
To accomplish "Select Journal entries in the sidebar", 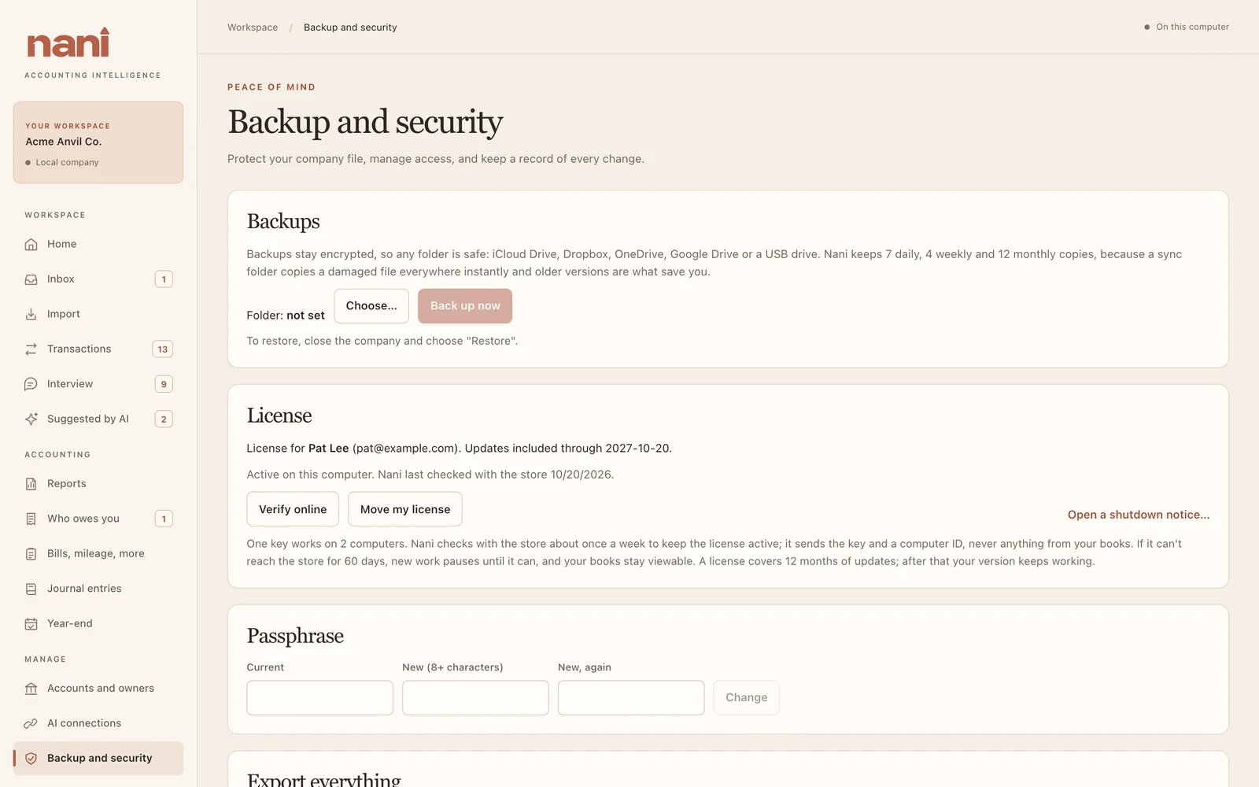I will coord(98,589).
